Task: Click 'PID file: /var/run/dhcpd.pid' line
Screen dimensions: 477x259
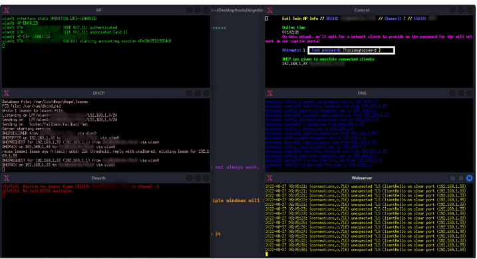Action: click(x=31, y=106)
